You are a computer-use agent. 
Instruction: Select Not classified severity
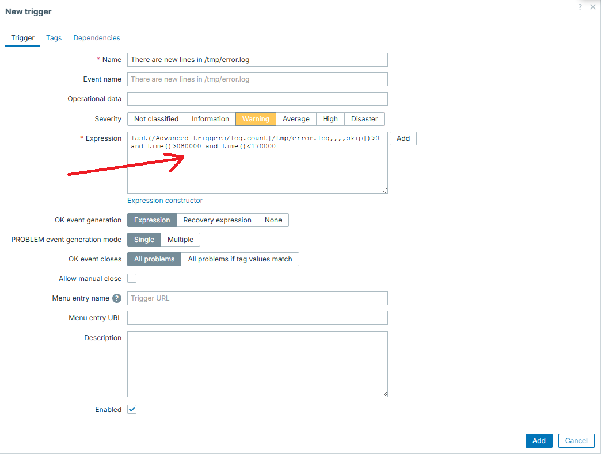(156, 119)
